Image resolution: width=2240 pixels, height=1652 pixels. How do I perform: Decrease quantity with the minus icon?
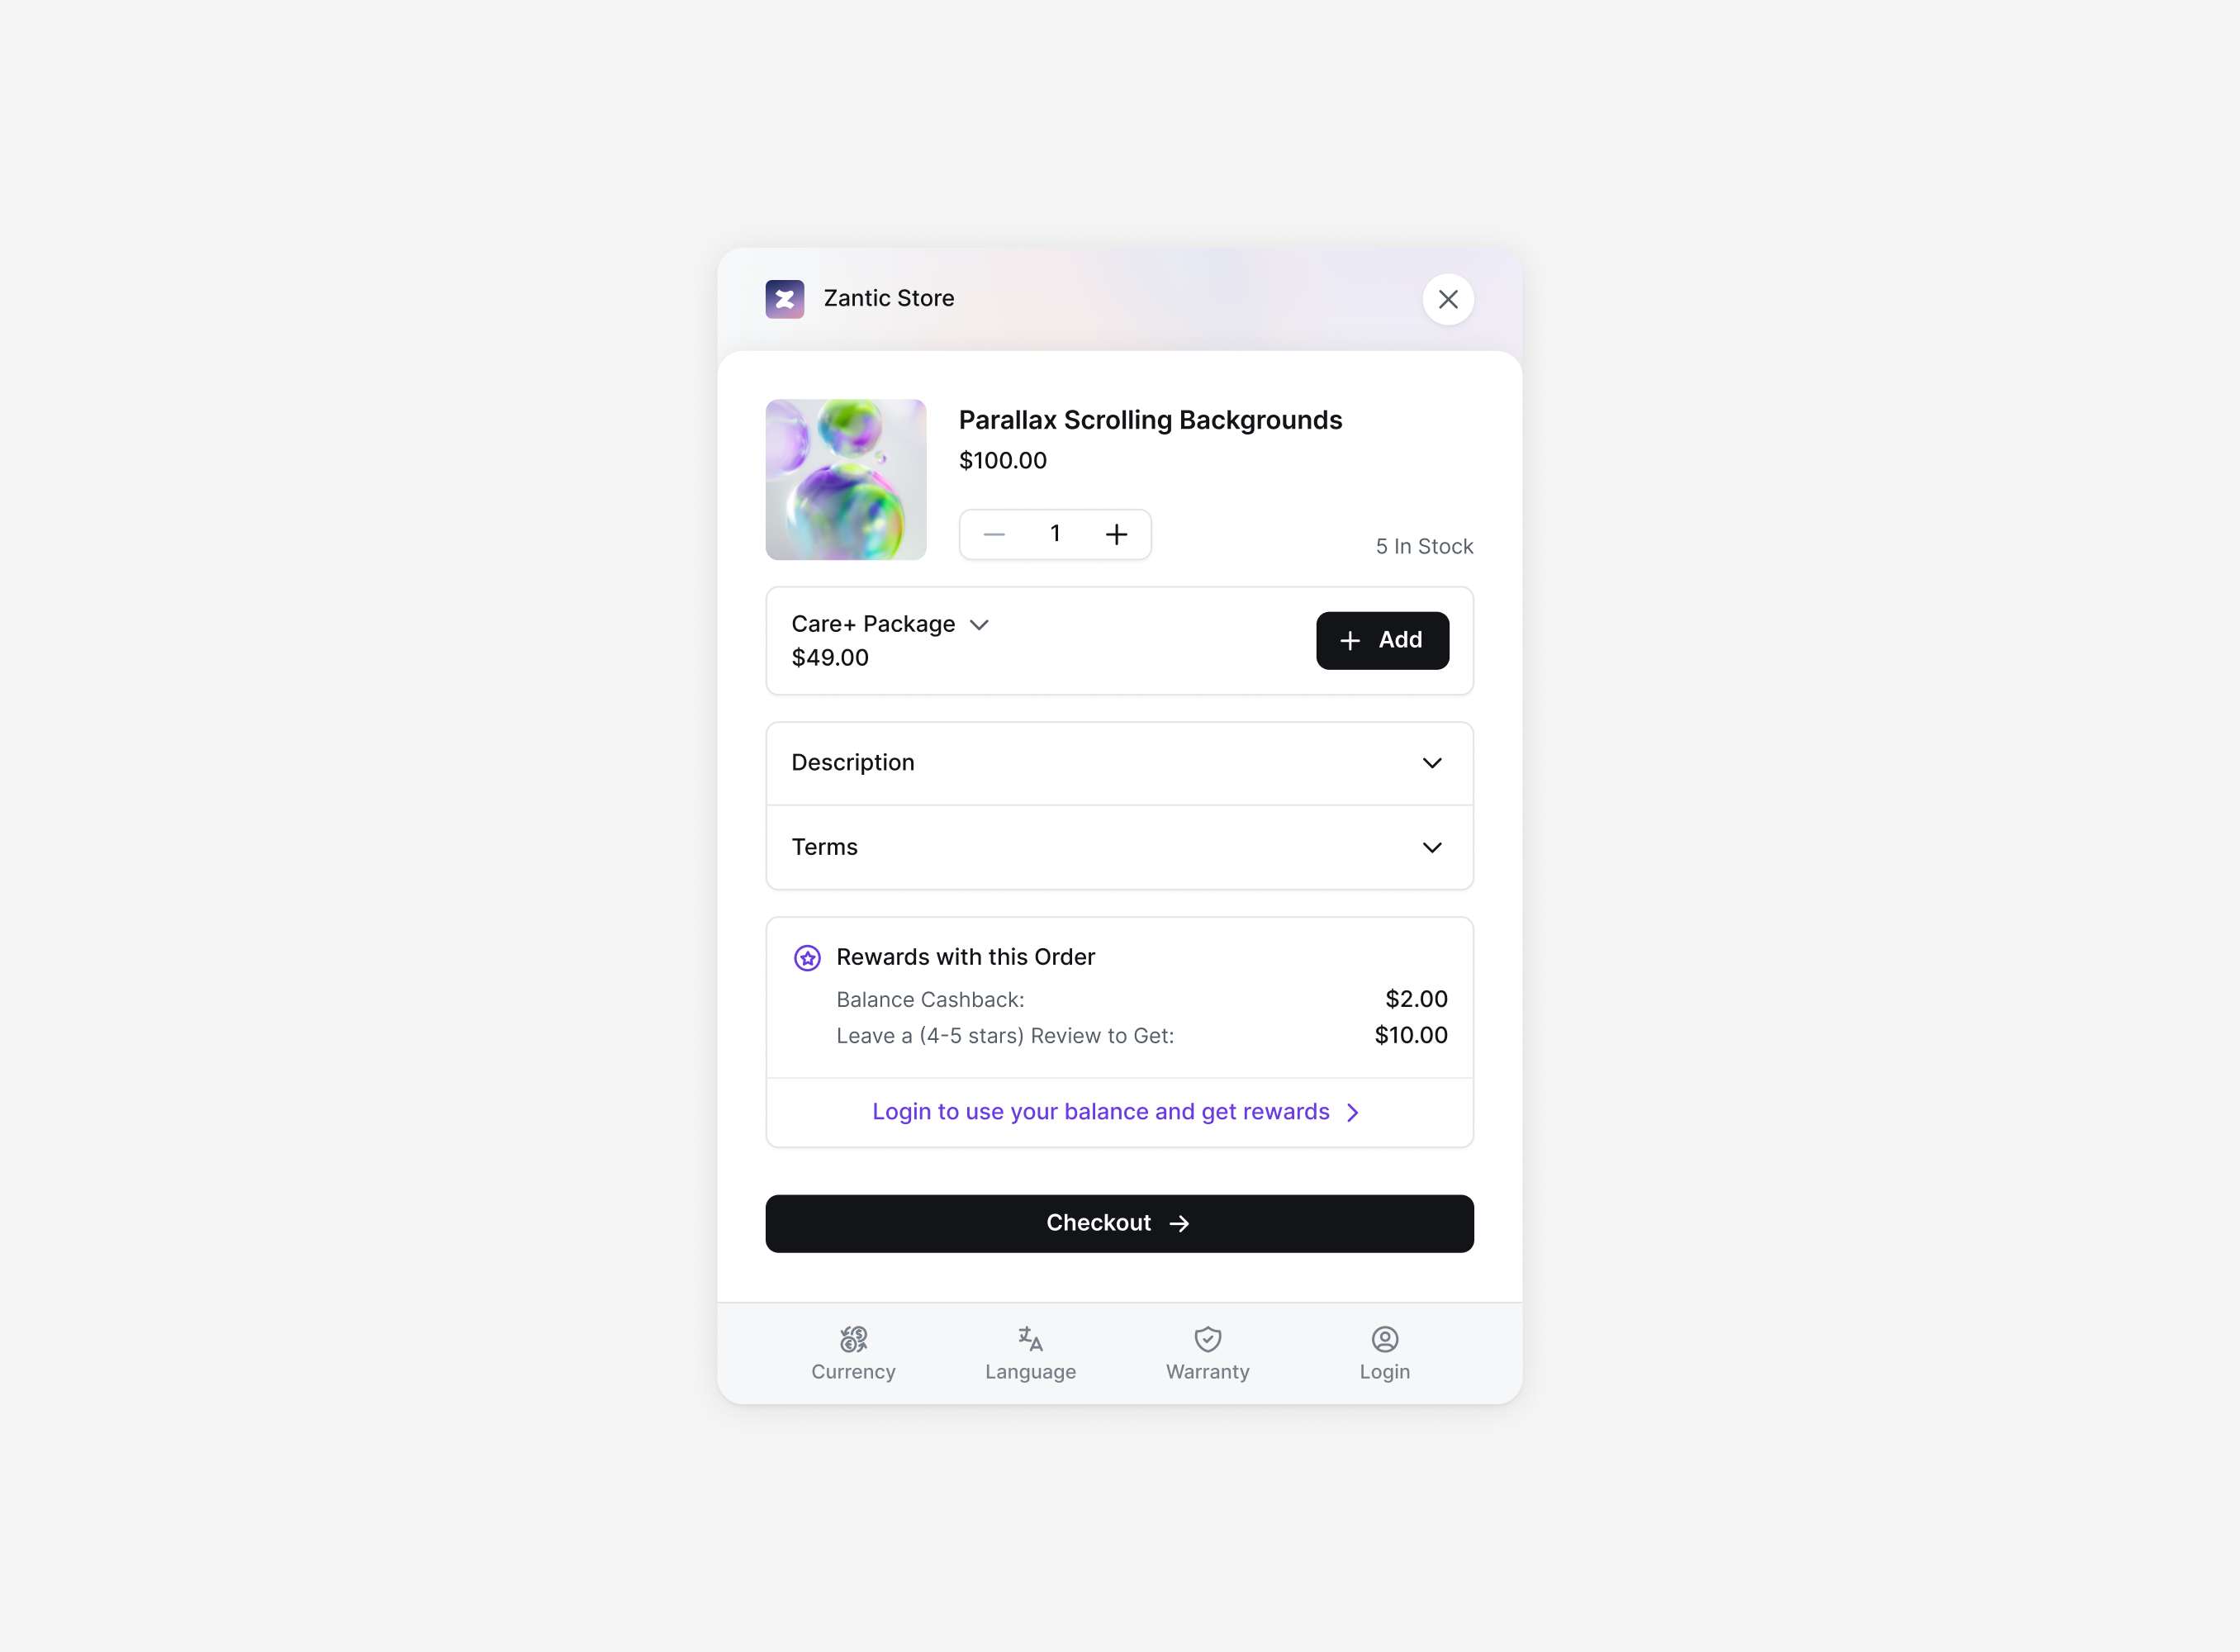point(993,534)
